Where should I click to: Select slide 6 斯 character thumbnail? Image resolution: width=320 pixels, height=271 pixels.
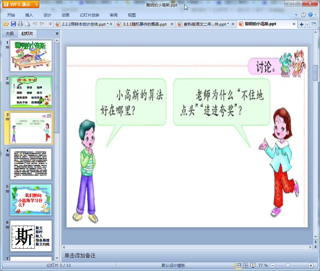[31, 236]
